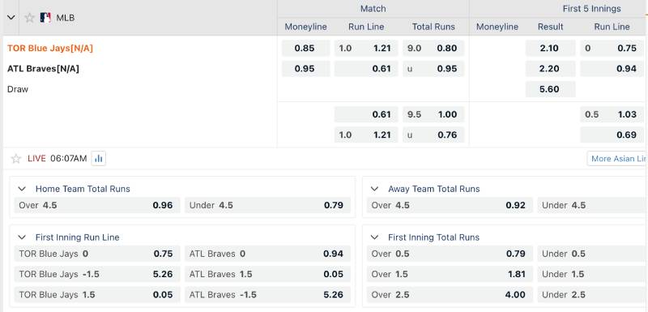The height and width of the screenshot is (312, 648).
Task: Choose Home Team Under 4.5 at 0.79
Action: click(x=268, y=205)
